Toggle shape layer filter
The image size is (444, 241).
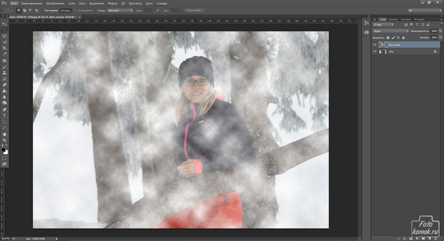pyautogui.click(x=422, y=25)
